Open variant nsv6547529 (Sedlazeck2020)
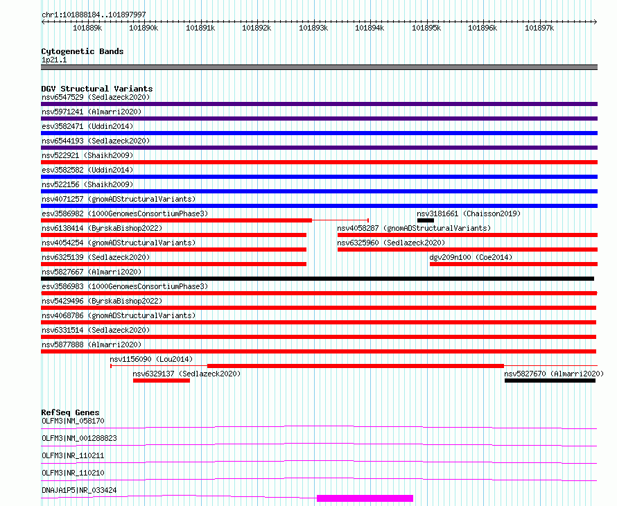617x506 pixels. 96,97
